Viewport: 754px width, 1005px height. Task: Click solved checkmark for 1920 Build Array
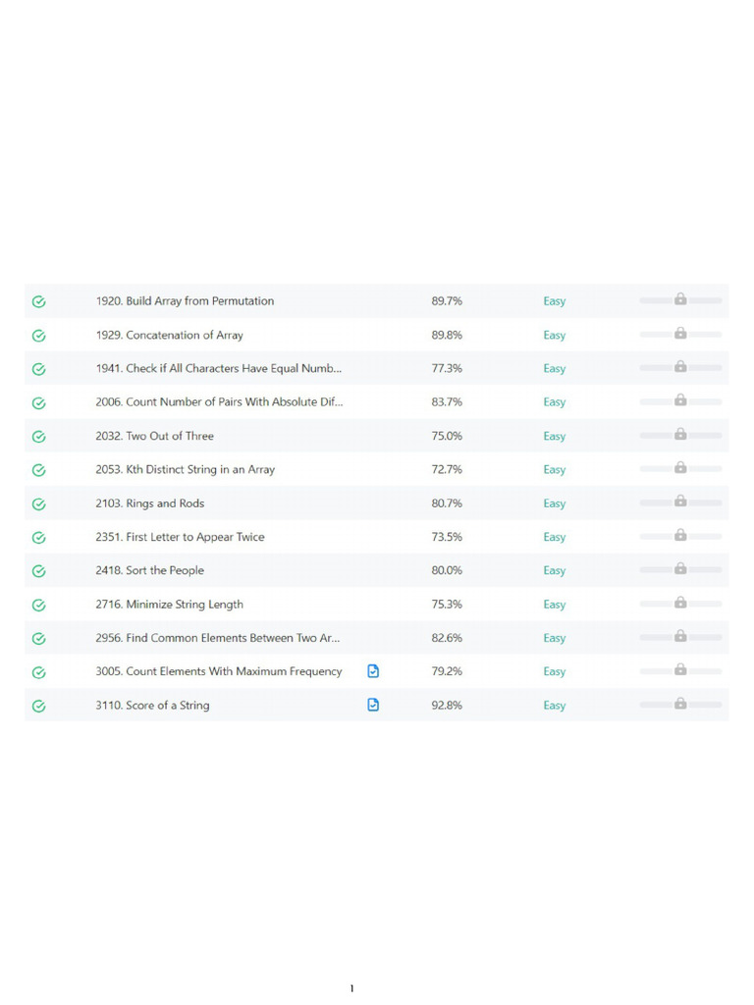click(39, 302)
